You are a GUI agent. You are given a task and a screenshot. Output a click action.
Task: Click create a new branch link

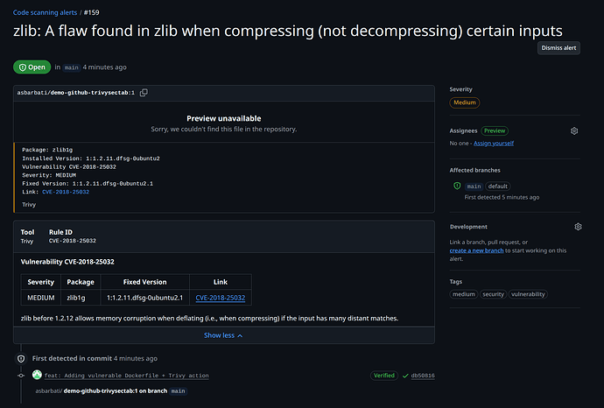pyautogui.click(x=476, y=250)
